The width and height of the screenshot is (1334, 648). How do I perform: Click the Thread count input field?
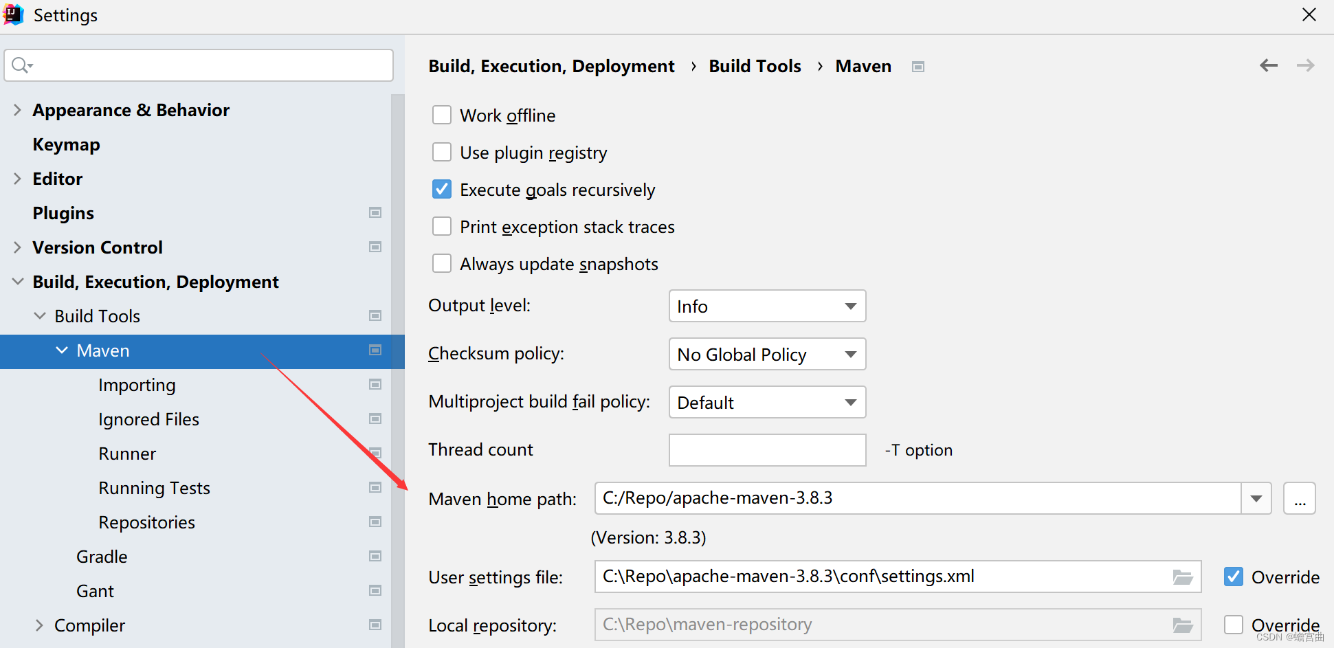click(x=767, y=450)
